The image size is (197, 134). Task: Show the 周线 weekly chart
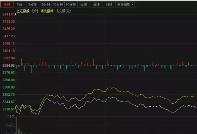(96, 5)
